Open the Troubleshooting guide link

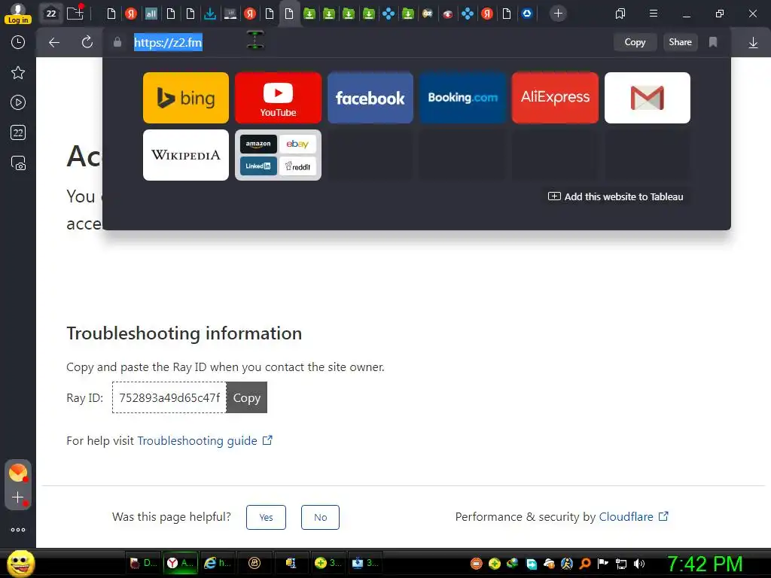pos(205,440)
